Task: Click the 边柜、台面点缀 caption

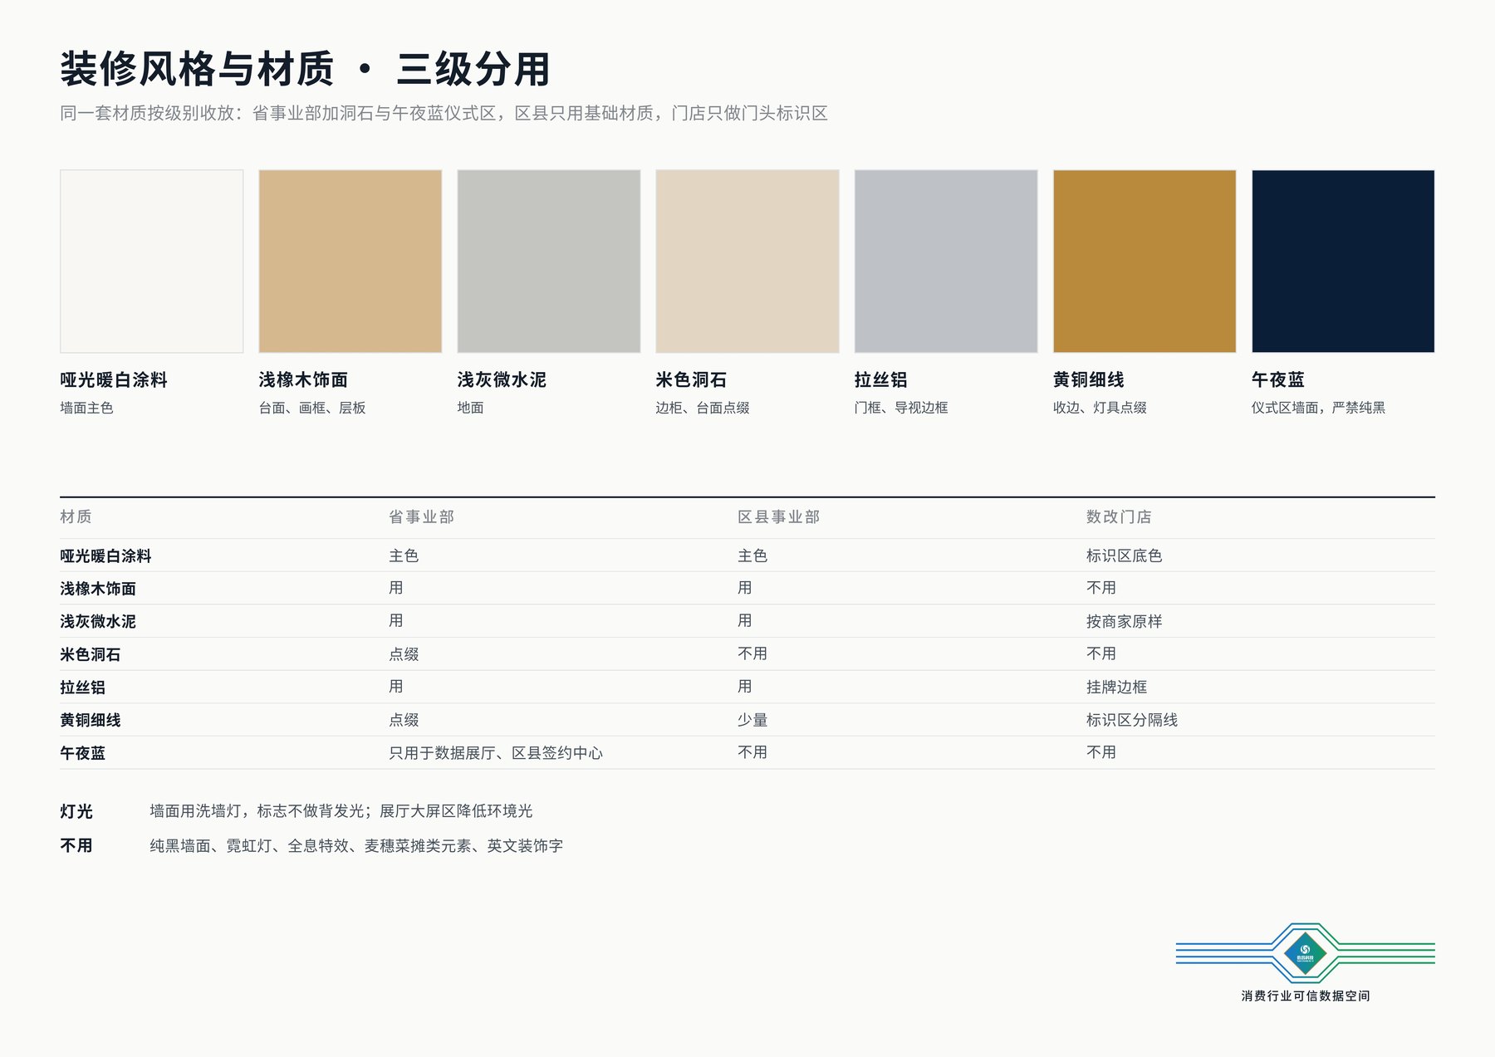Action: click(x=703, y=408)
